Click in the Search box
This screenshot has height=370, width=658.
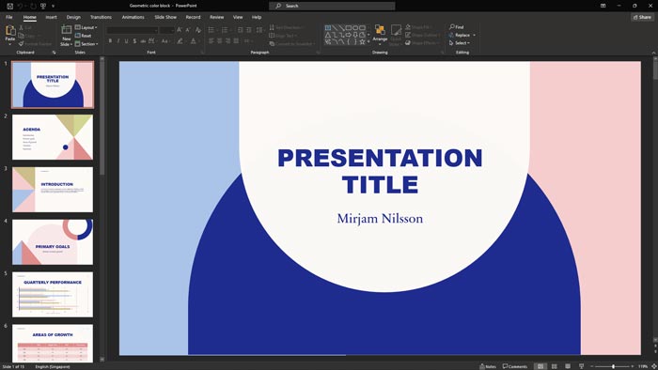(x=332, y=6)
